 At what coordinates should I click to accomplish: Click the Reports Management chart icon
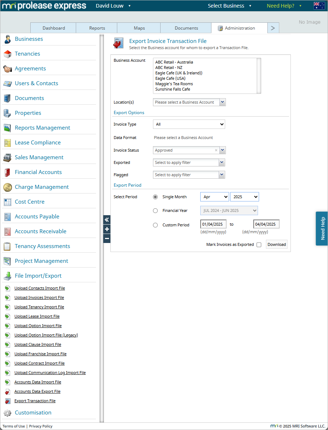[x=8, y=128]
